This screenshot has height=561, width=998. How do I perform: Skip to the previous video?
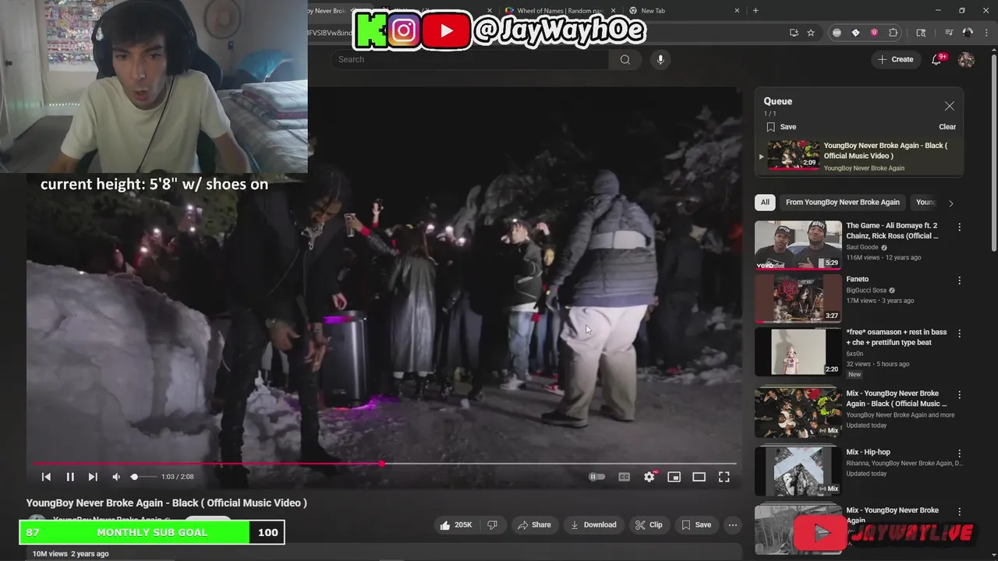[46, 477]
